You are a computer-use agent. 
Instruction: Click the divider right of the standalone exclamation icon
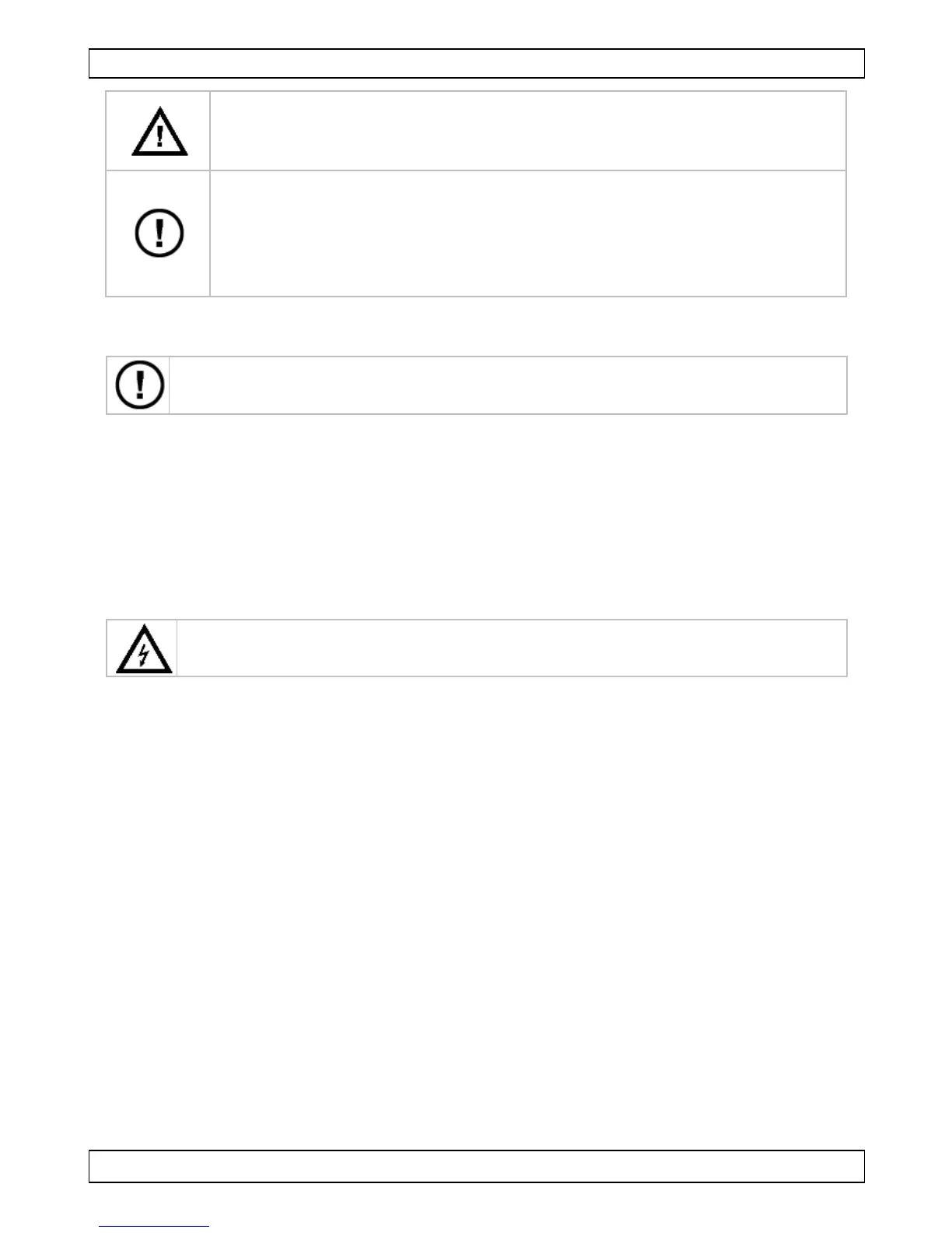pyautogui.click(x=170, y=385)
